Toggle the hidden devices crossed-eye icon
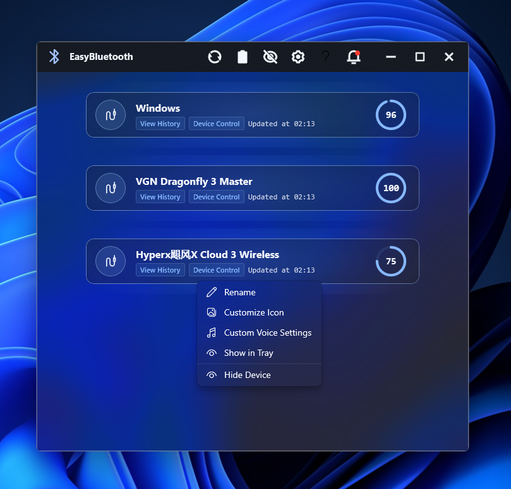The width and height of the screenshot is (511, 489). (270, 57)
